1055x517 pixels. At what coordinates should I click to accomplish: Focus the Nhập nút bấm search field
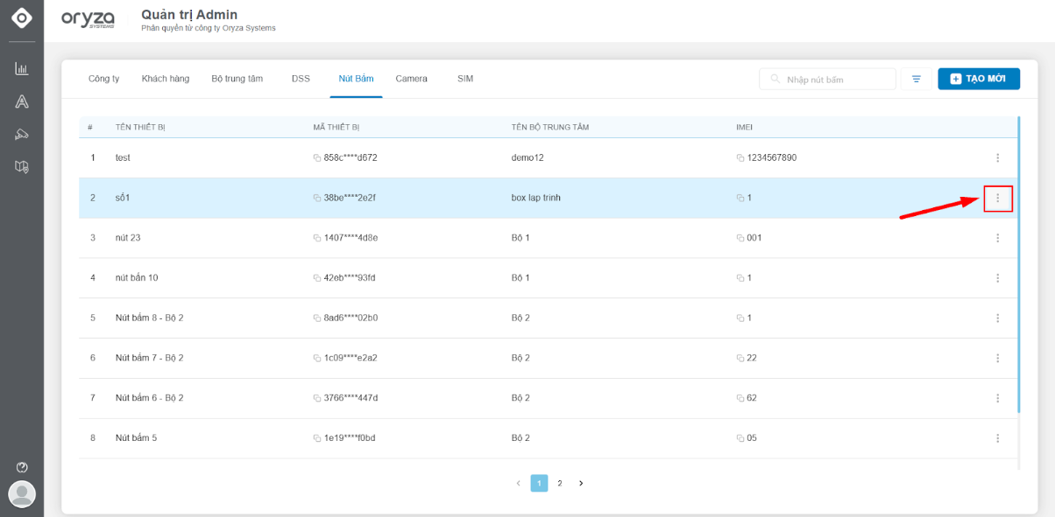pos(827,79)
